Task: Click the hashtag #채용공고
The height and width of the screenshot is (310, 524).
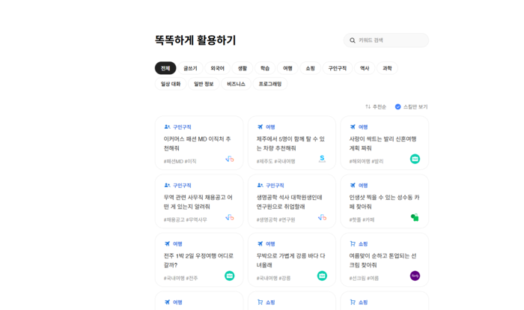Action: [174, 219]
